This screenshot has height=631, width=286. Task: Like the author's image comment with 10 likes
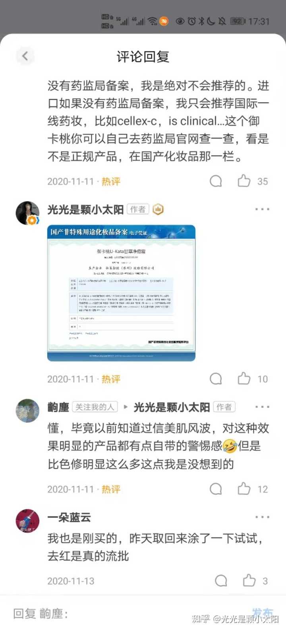coord(244,378)
